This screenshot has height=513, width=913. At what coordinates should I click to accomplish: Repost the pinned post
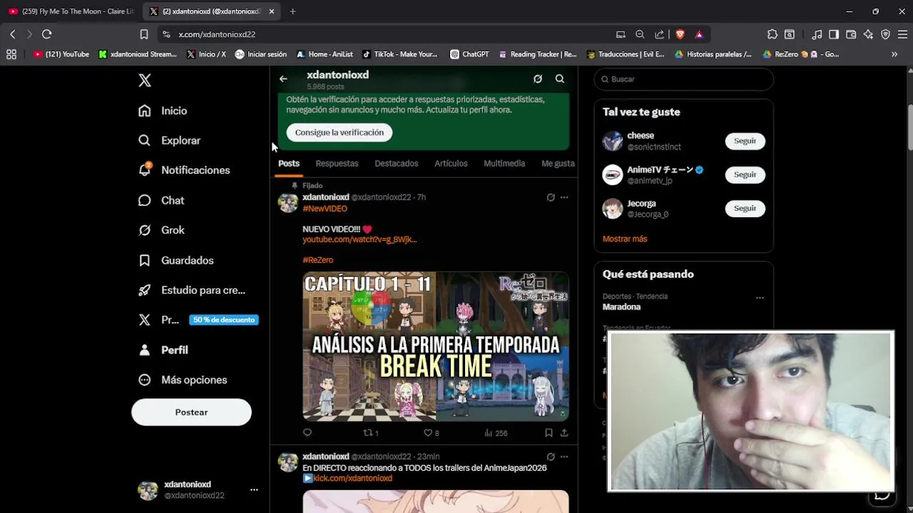coord(371,432)
